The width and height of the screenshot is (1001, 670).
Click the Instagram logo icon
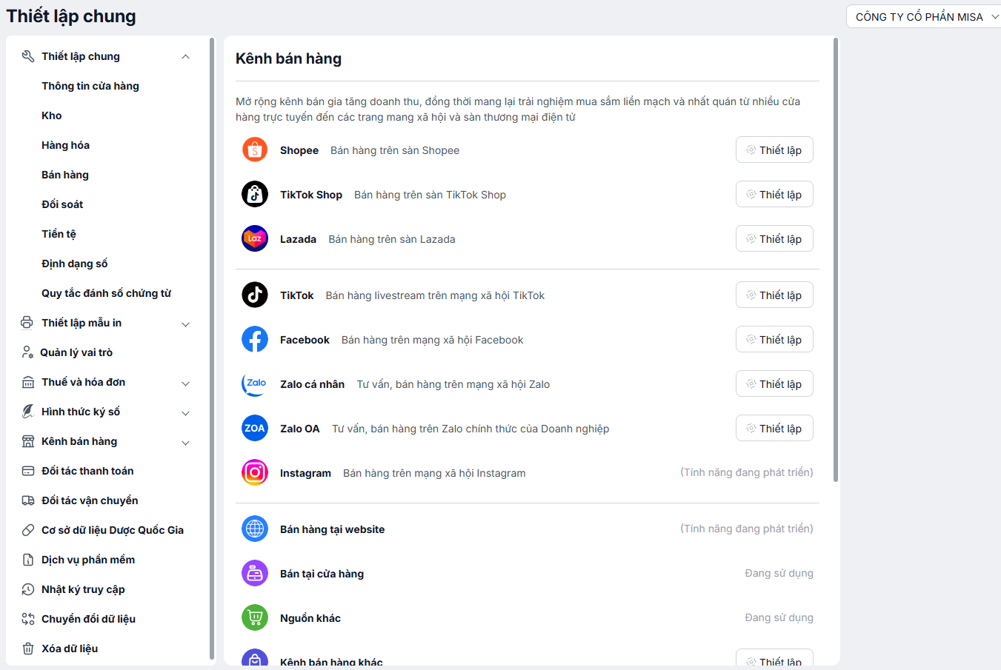(x=255, y=472)
